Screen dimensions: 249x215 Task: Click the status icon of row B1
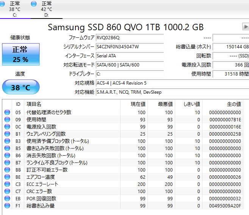[7, 134]
